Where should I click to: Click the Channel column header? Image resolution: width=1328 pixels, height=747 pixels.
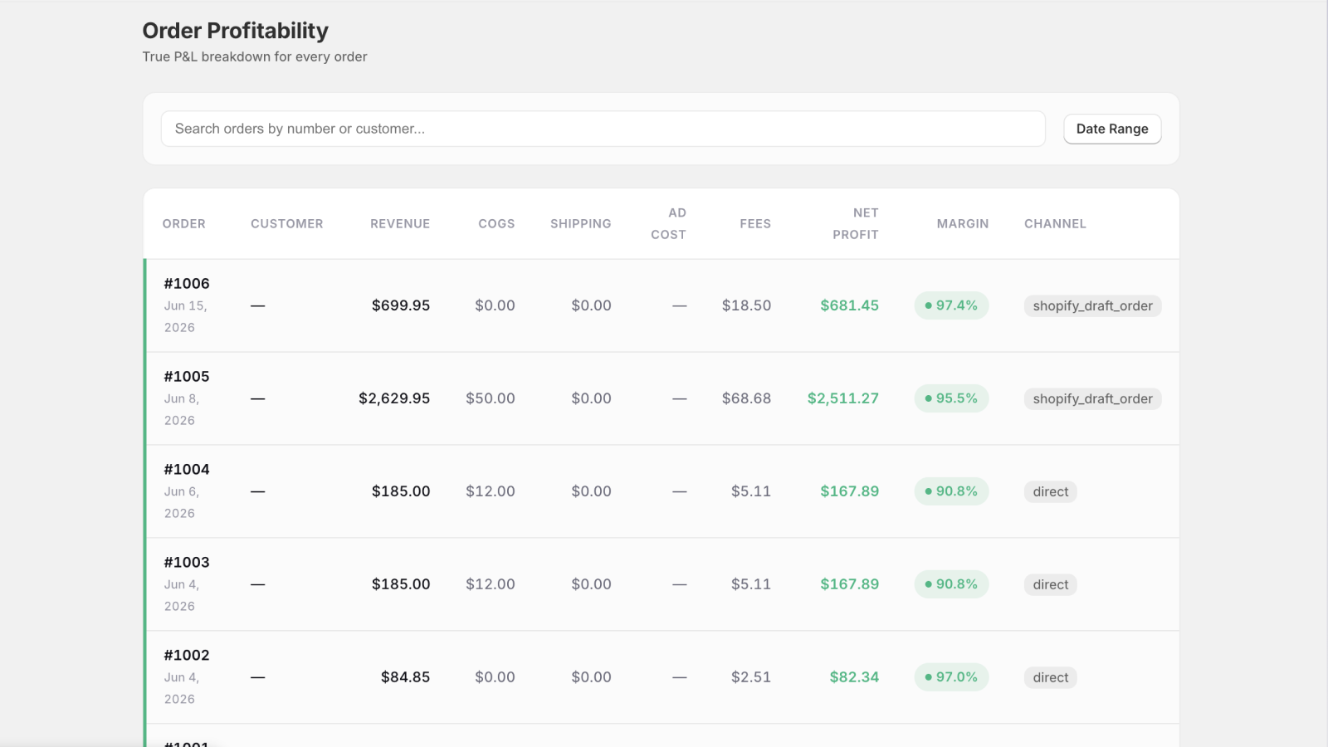[1055, 224]
